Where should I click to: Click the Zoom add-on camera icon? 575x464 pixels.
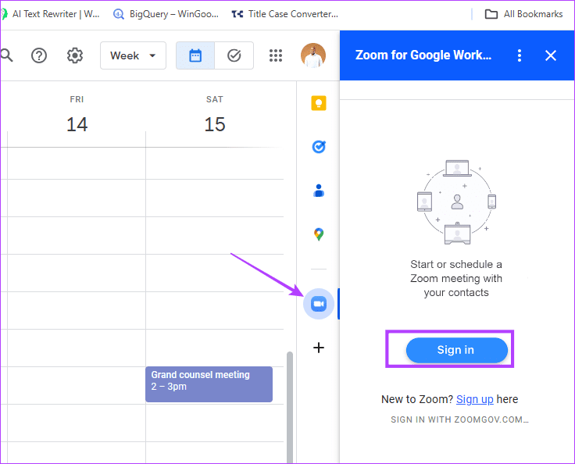318,304
